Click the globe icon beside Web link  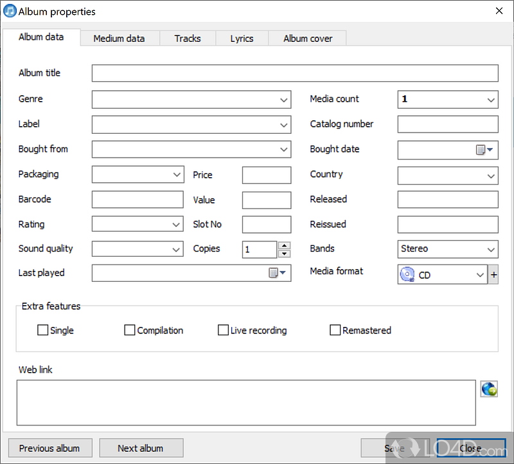[x=488, y=389]
